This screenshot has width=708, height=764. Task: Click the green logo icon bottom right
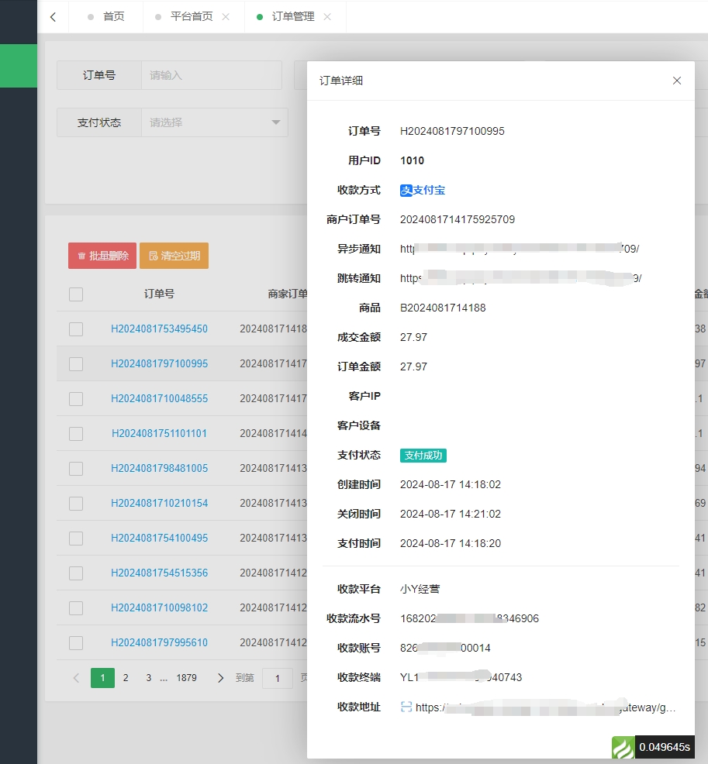(623, 748)
